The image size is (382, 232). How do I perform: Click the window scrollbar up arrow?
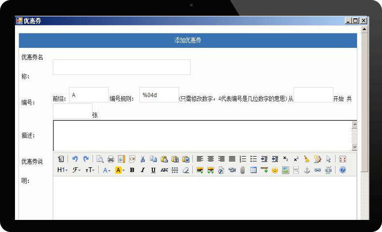point(364,29)
